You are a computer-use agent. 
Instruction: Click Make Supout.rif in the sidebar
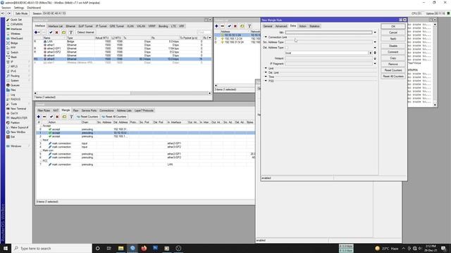tap(19, 127)
